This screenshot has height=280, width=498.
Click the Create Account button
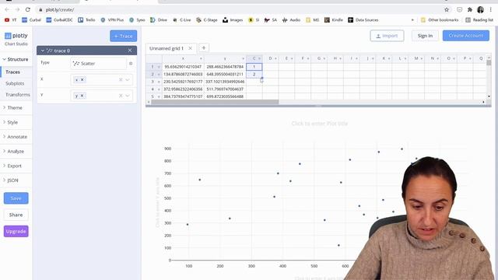click(x=466, y=36)
